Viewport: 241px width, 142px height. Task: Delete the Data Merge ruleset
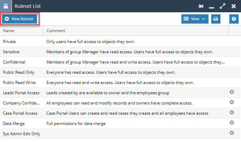232,123
